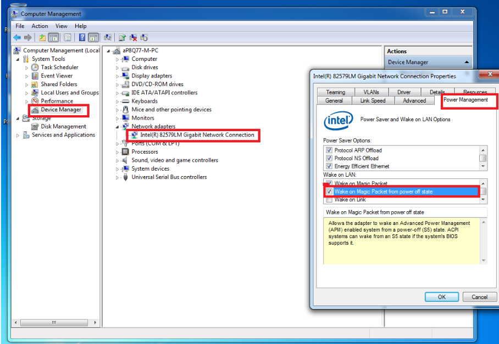Select the Performance icon in tree

[35, 101]
